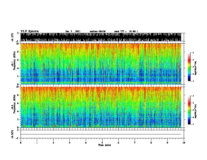Click the date "Jan. 3 , 2021"
This screenshot has height=160, width=207.
pos(73,31)
